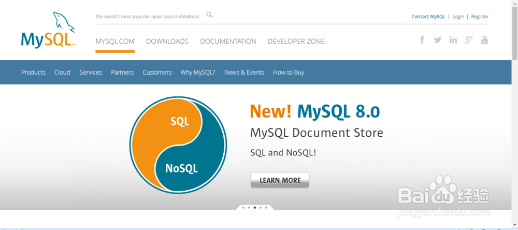Click the MySQL Document Store text
Image resolution: width=518 pixels, height=230 pixels.
click(x=317, y=133)
